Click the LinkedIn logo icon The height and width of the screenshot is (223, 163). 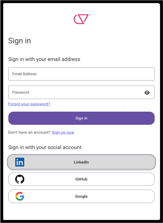click(20, 162)
